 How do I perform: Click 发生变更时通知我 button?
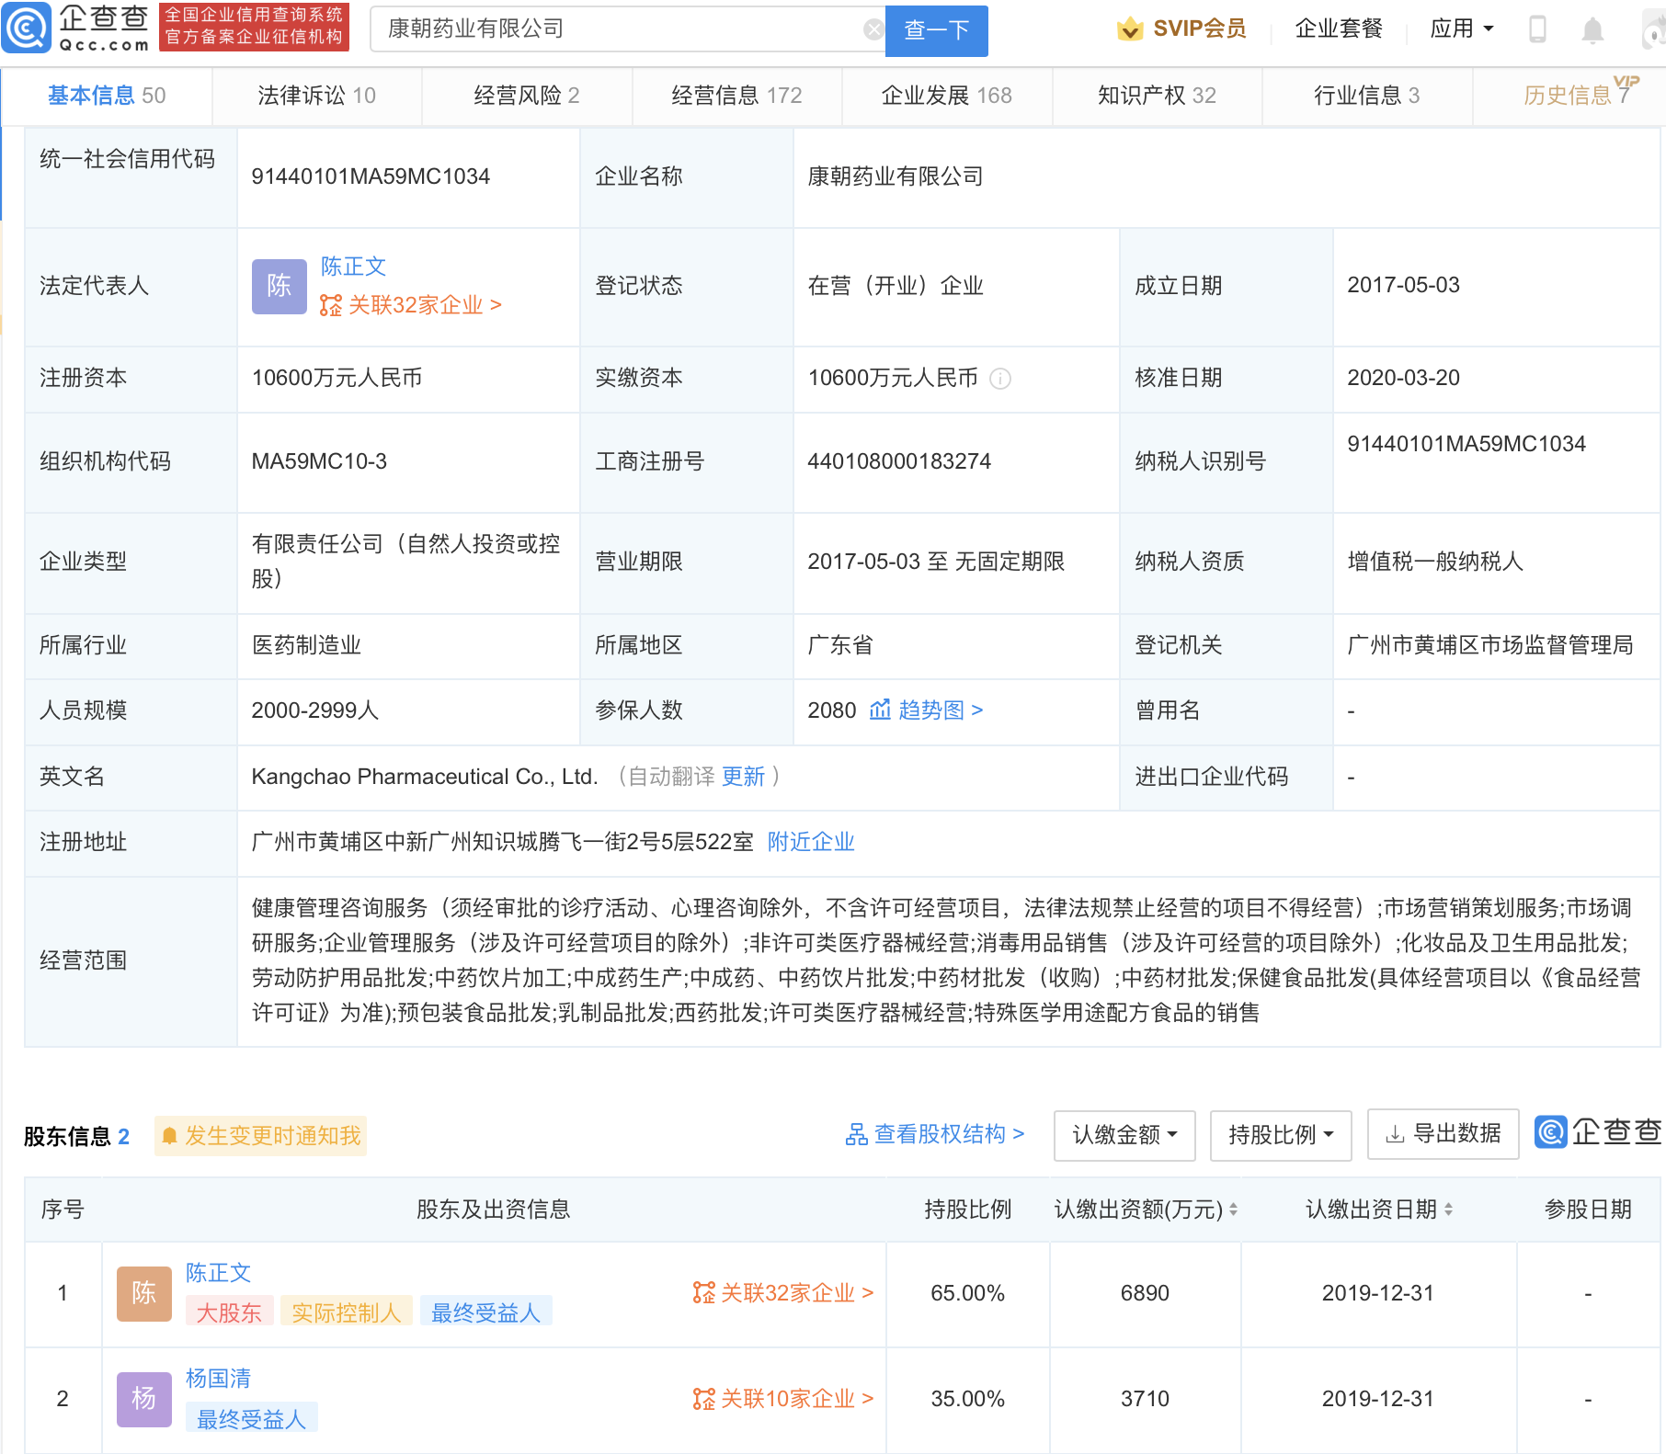pos(261,1136)
